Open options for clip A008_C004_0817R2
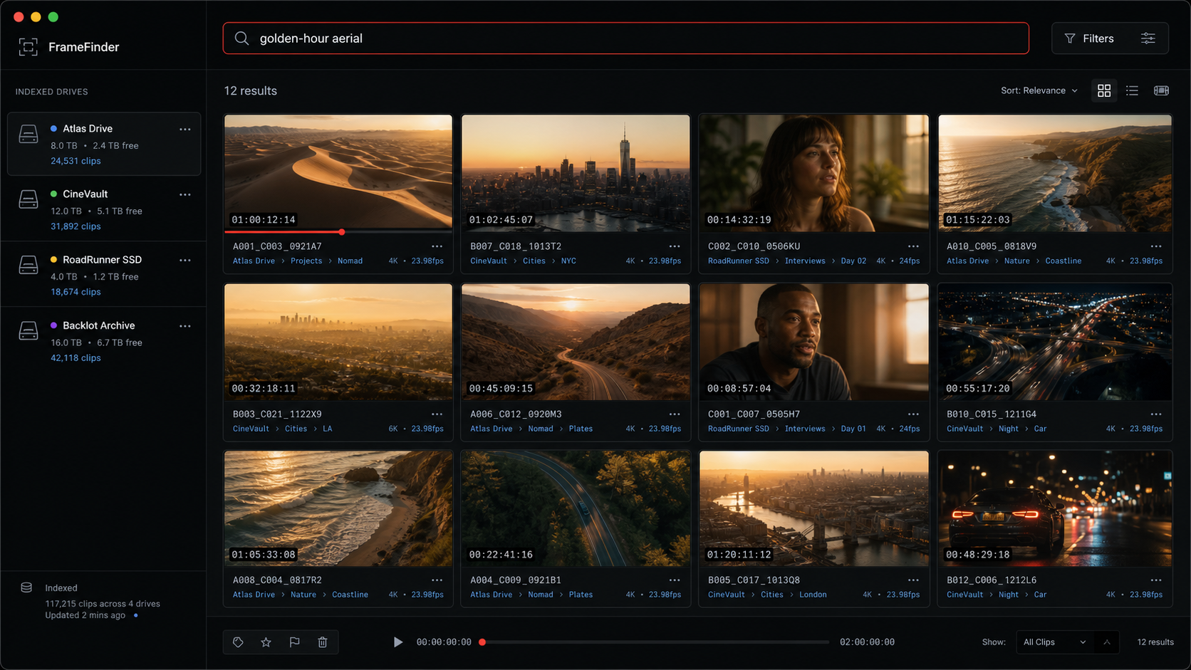The height and width of the screenshot is (670, 1191). [x=437, y=580]
